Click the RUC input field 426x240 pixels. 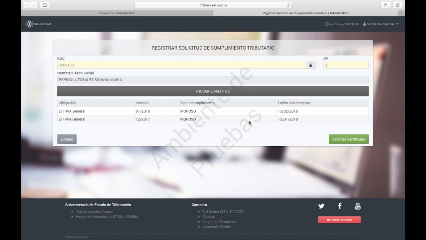[x=181, y=65]
